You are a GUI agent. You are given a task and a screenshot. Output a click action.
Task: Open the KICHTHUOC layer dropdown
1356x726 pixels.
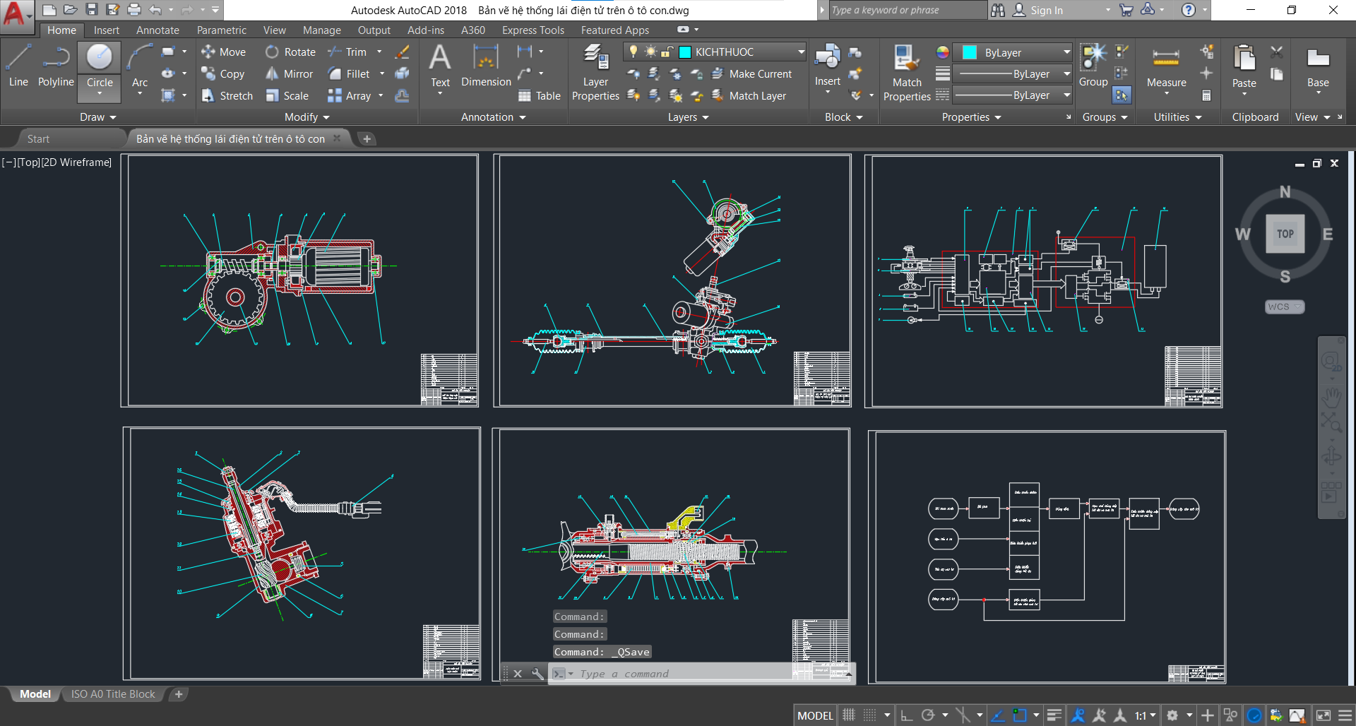pyautogui.click(x=801, y=52)
